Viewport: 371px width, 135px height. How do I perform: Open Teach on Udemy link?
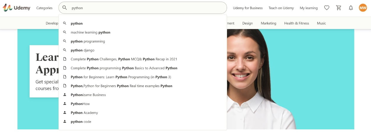[x=281, y=8]
